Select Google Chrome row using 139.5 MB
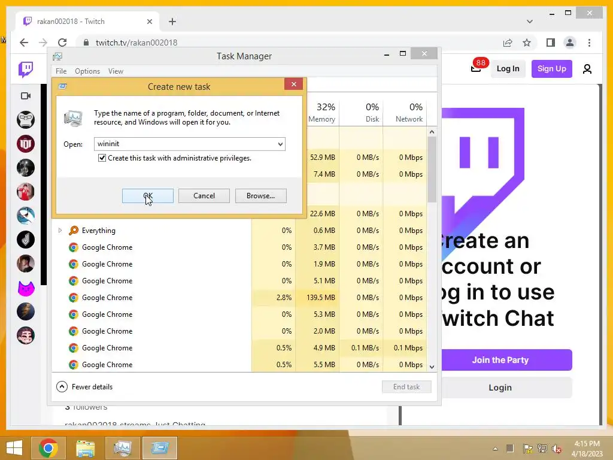This screenshot has height=460, width=613. (239, 298)
